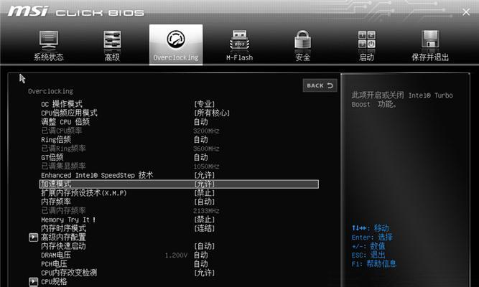Toggle X.M.P setting value [禁止]

tap(205, 193)
